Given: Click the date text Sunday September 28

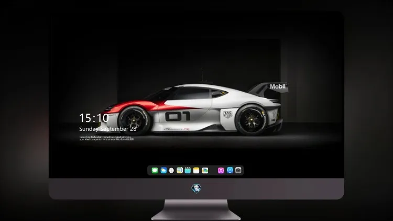Looking at the screenshot, I should [108, 129].
